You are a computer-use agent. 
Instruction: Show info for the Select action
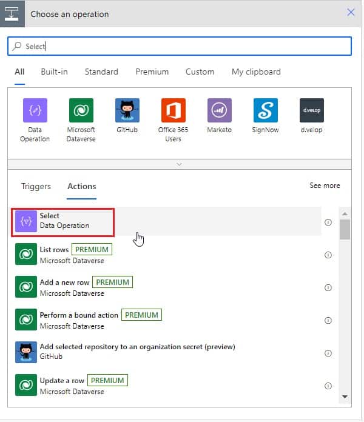328,222
